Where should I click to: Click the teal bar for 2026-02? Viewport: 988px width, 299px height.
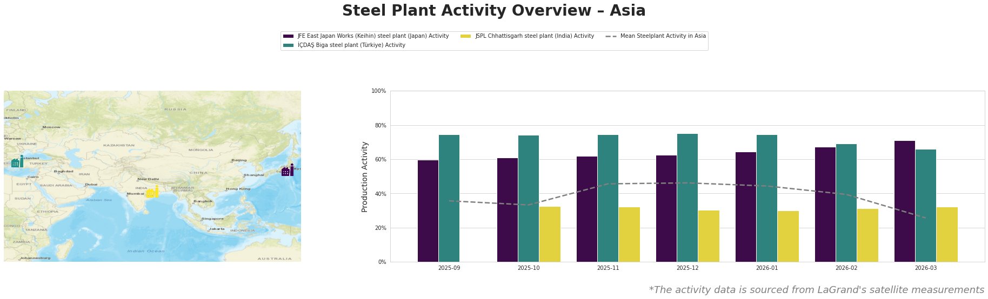(846, 203)
